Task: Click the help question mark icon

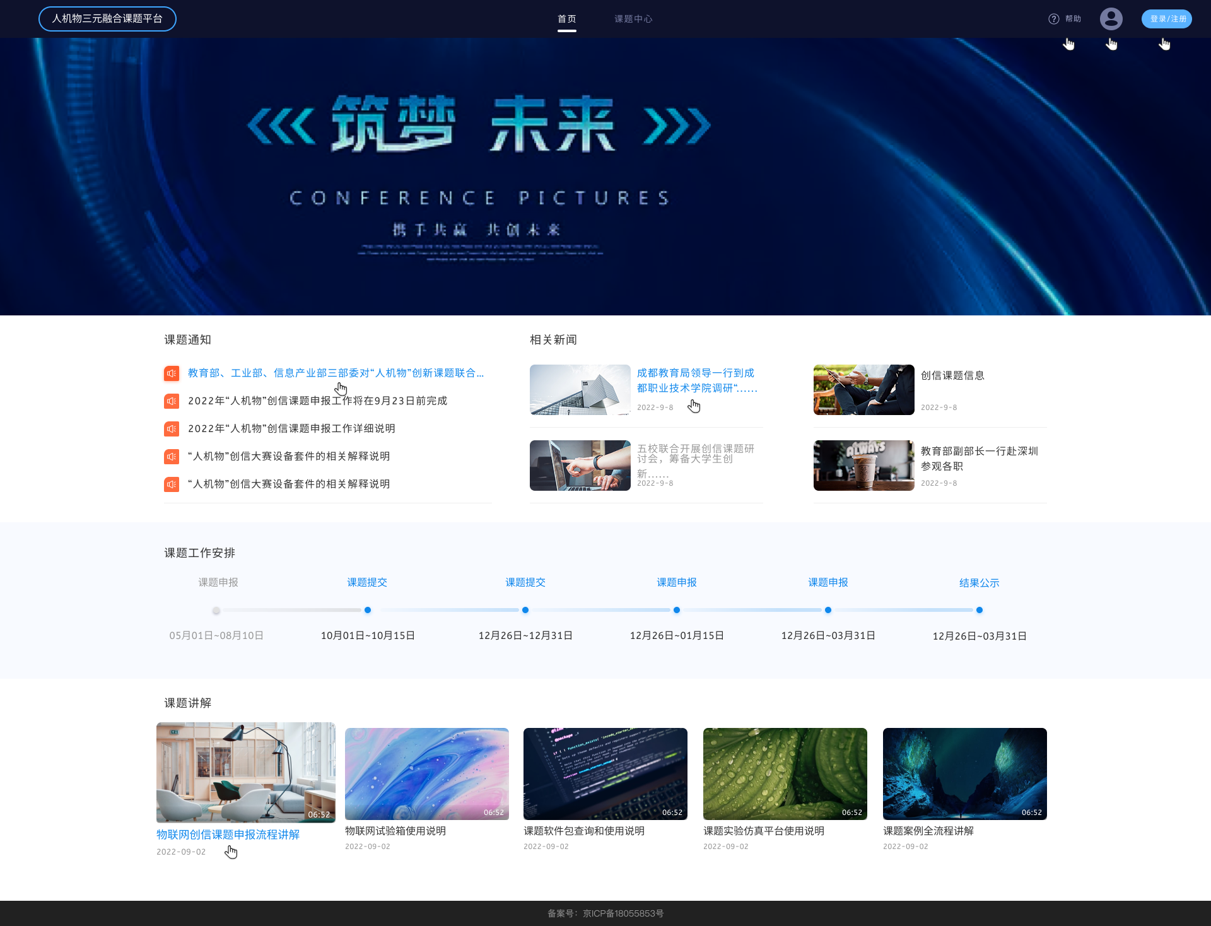Action: (1053, 19)
